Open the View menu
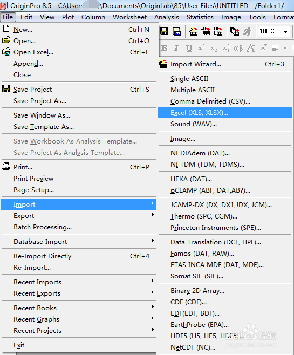This screenshot has height=355, width=294. coord(47,17)
